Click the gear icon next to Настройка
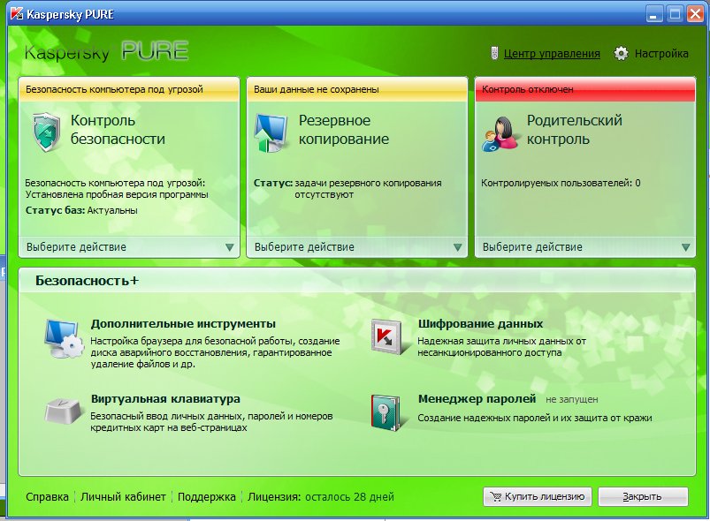 point(621,53)
